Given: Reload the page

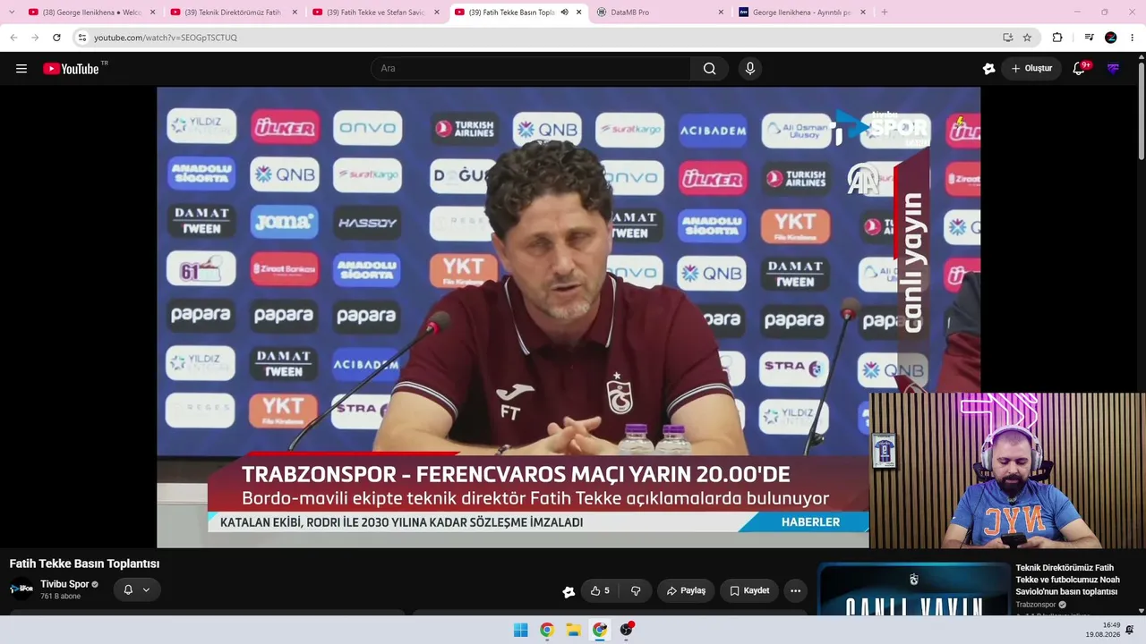Looking at the screenshot, I should pyautogui.click(x=56, y=38).
